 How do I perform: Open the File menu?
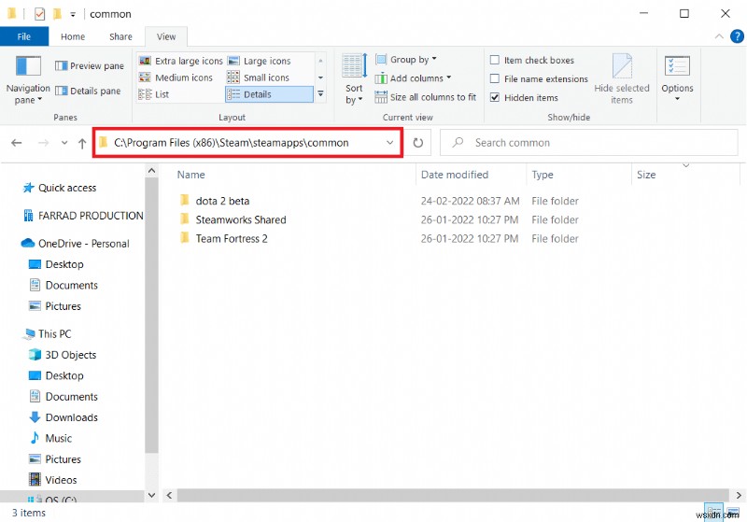[24, 36]
